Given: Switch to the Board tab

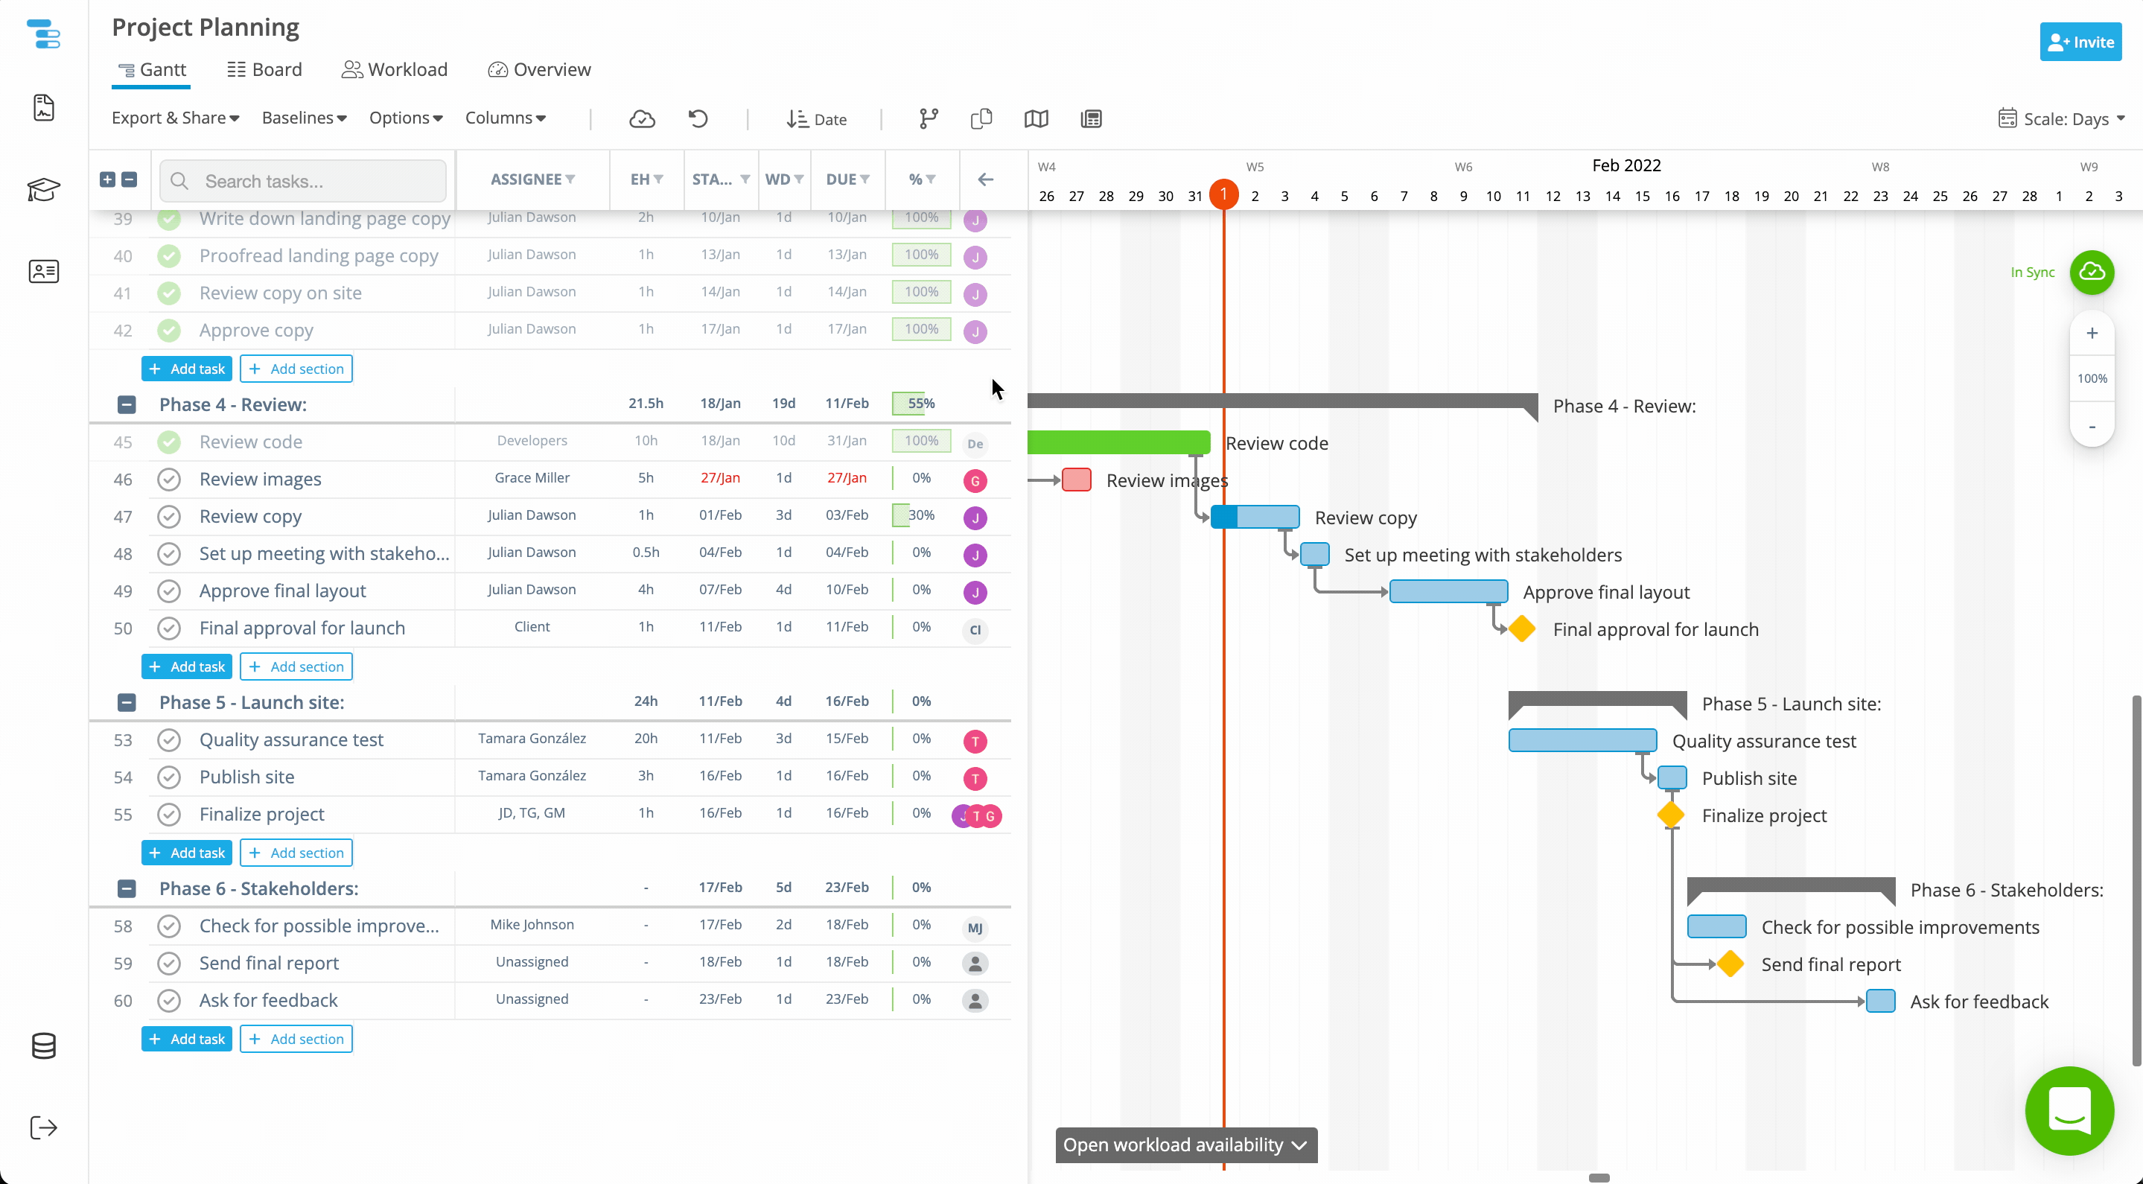Looking at the screenshot, I should [x=264, y=69].
